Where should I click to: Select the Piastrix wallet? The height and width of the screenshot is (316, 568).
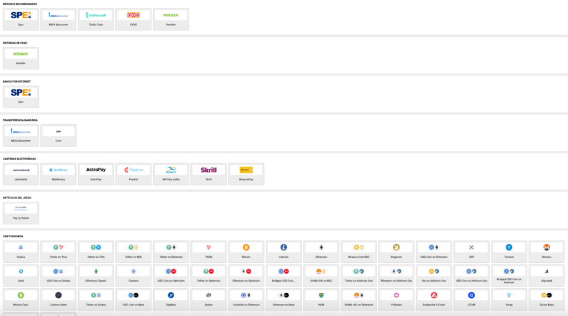133,174
